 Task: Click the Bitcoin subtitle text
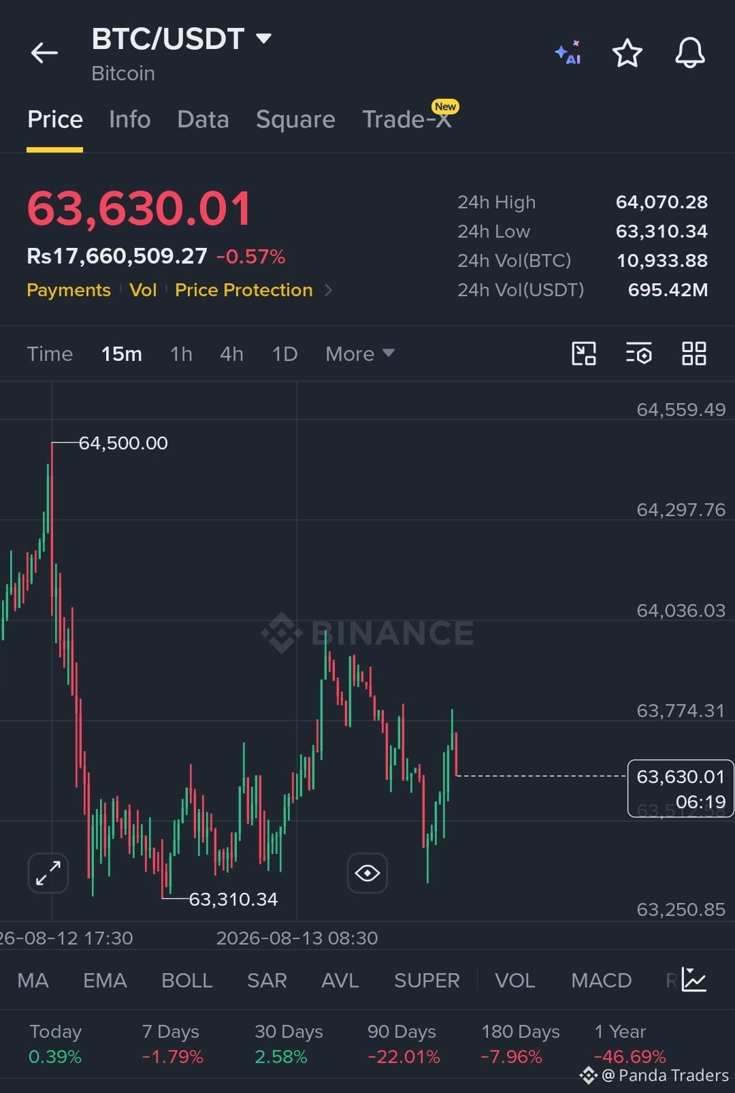pos(123,74)
